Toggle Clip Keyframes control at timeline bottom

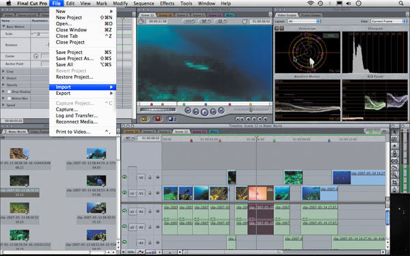point(131,252)
